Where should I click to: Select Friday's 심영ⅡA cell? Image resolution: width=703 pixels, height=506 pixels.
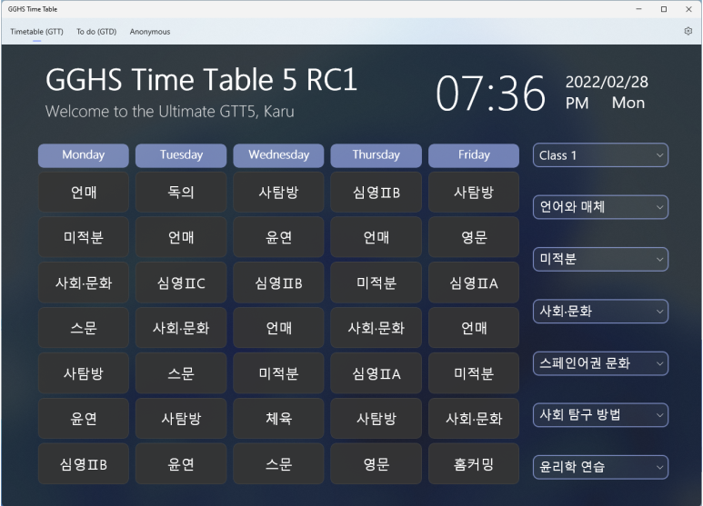pyautogui.click(x=474, y=283)
